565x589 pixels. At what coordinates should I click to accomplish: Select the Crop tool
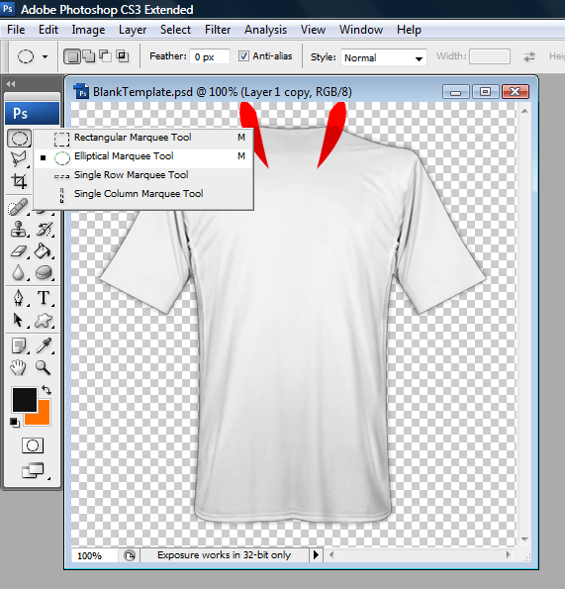click(x=19, y=181)
